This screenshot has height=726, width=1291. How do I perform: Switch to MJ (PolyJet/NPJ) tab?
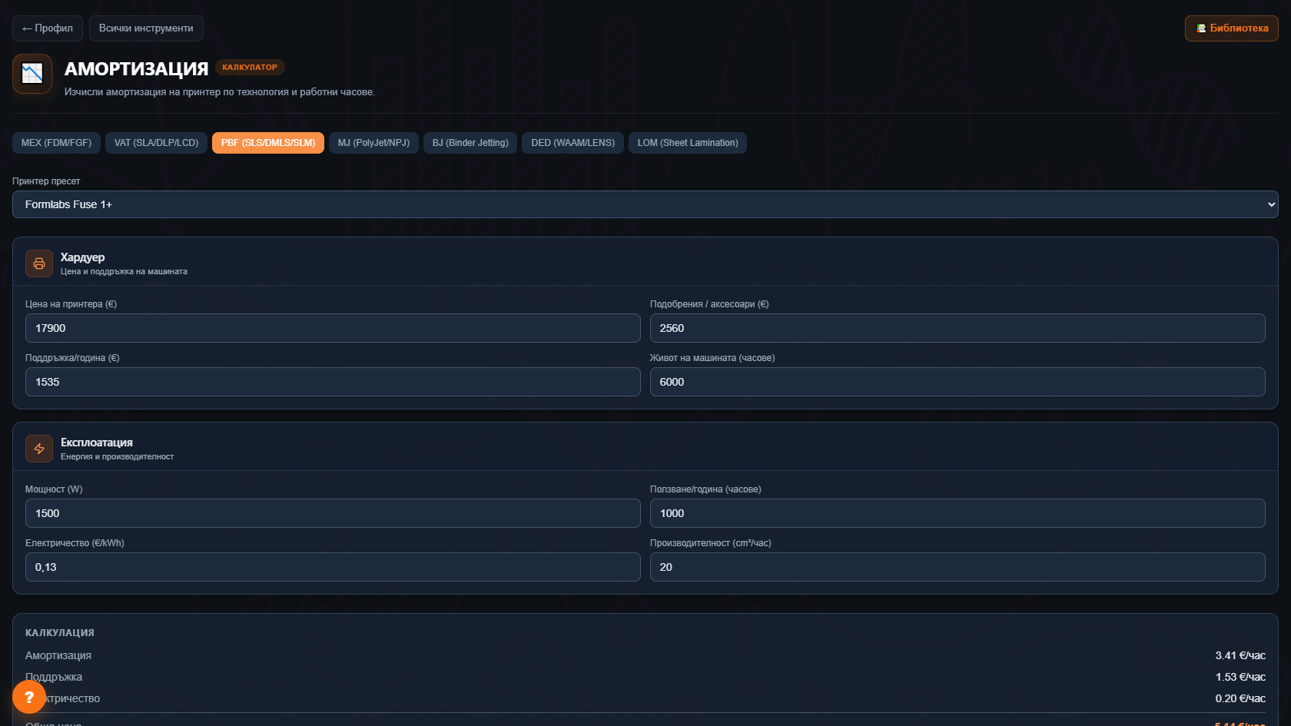click(373, 143)
